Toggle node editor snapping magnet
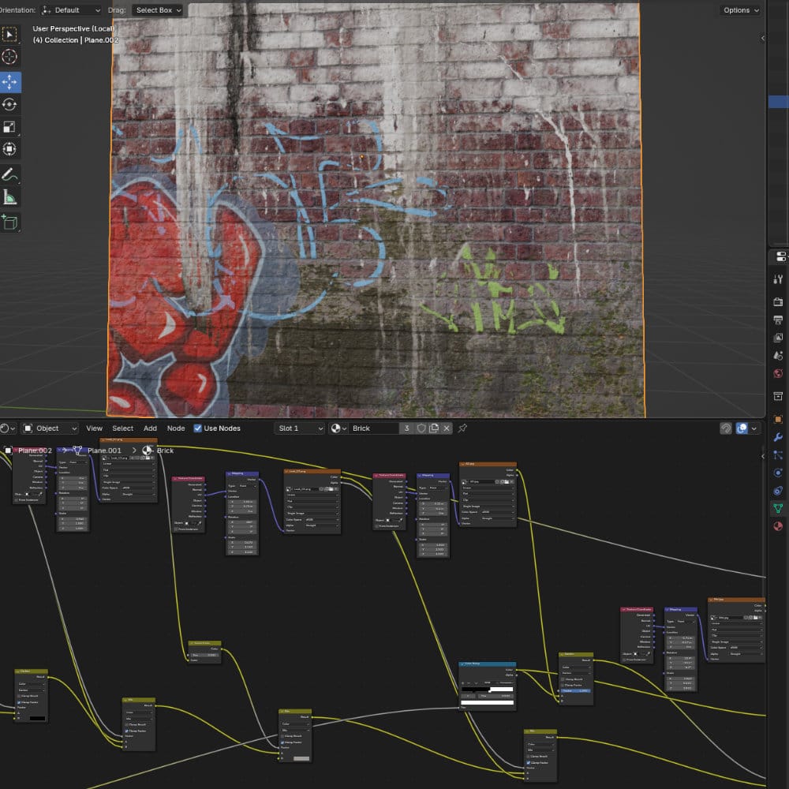Image resolution: width=789 pixels, height=789 pixels. (x=726, y=428)
